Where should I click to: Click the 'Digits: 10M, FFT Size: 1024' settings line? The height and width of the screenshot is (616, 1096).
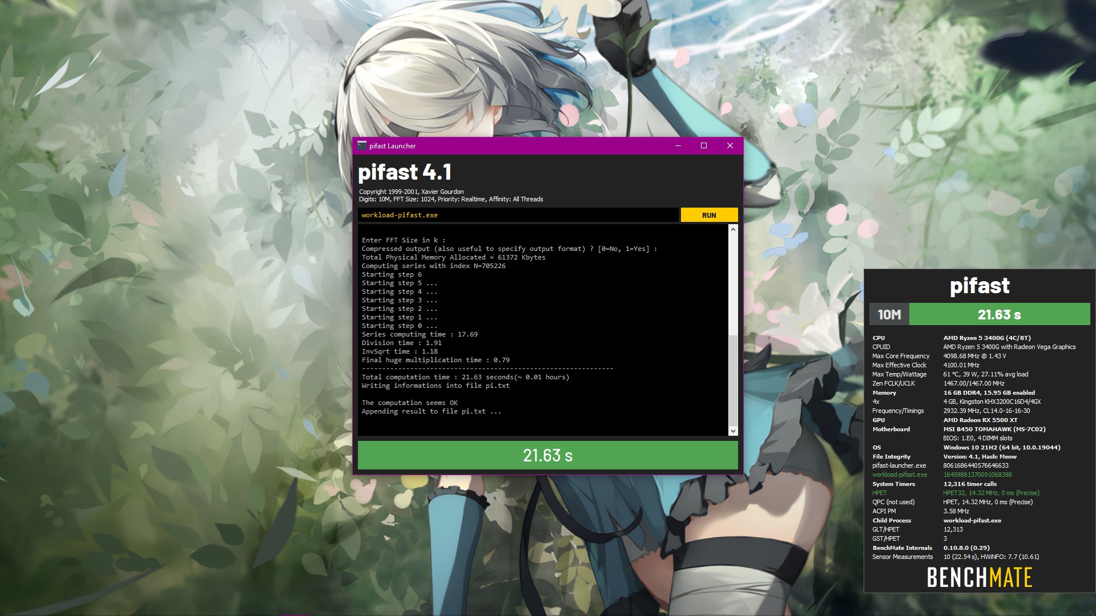[451, 199]
